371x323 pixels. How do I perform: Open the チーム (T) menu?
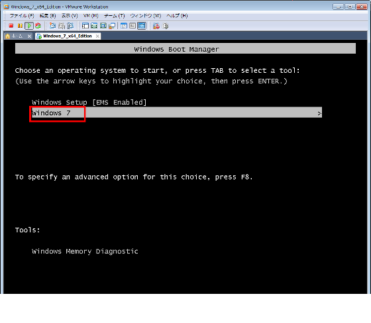(114, 16)
